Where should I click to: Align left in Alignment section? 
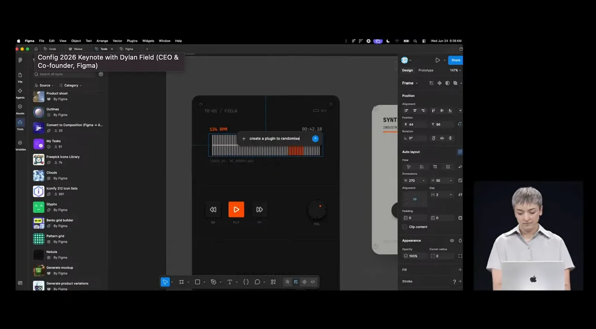(x=406, y=110)
